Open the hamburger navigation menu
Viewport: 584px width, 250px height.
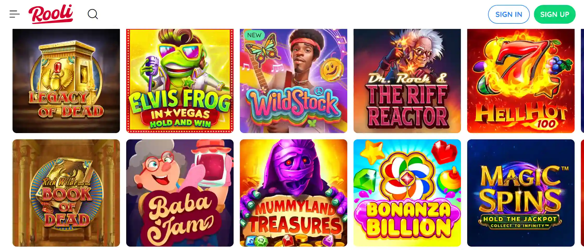coord(15,14)
